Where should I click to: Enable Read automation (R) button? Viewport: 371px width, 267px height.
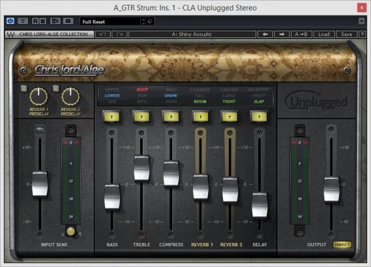coord(35,21)
